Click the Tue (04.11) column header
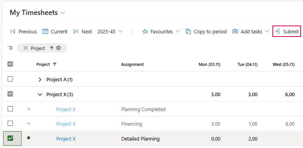The height and width of the screenshot is (148, 303). [247, 64]
